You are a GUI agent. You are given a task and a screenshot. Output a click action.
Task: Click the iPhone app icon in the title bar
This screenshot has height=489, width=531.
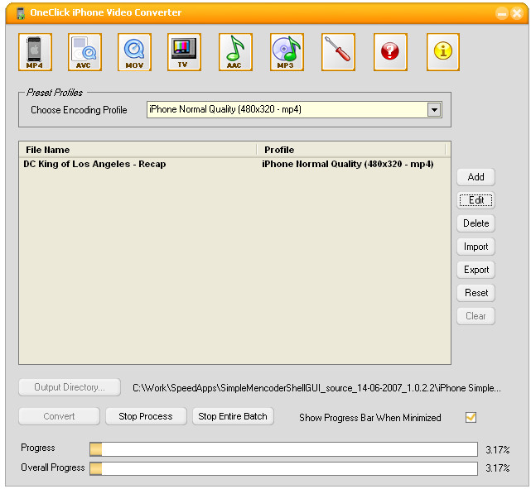pos(21,13)
